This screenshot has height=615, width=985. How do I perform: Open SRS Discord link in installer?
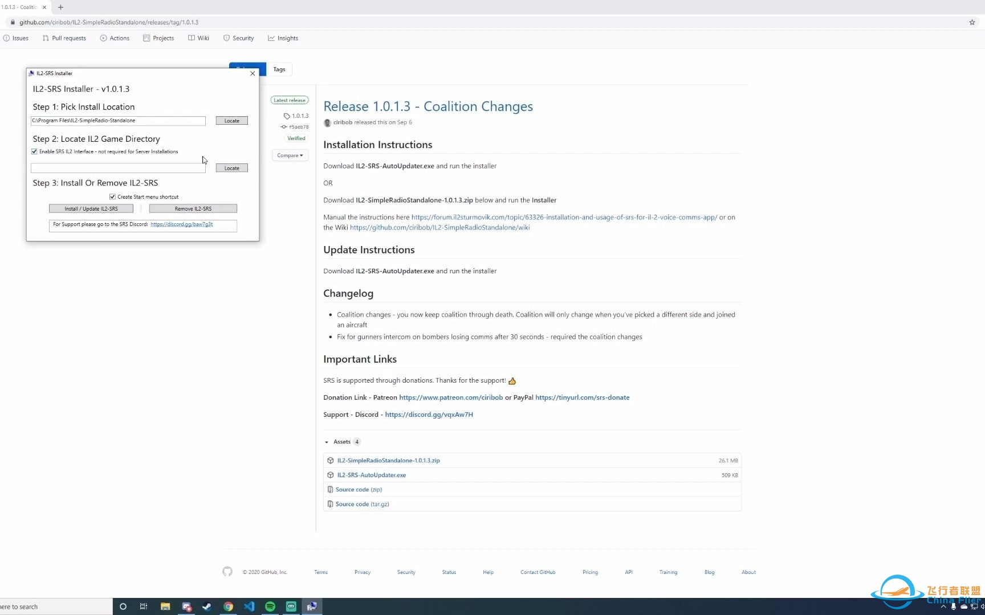182,224
